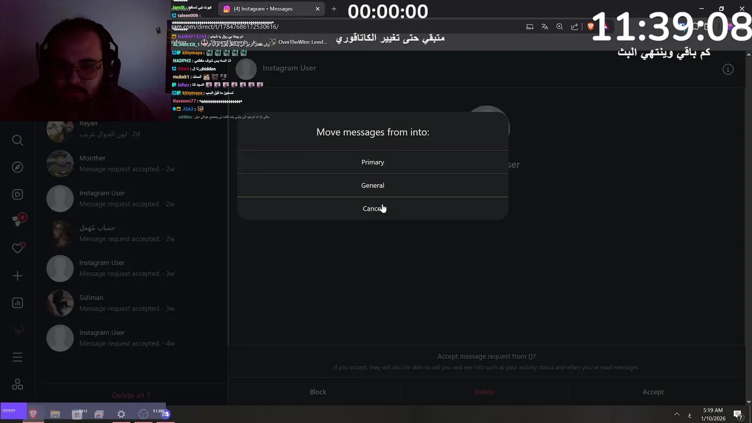Open conversation info icon at top right
This screenshot has height=423, width=752.
[728, 69]
